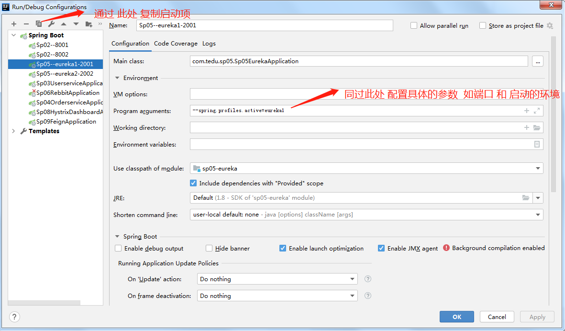Viewport: 565px width, 331px height.
Task: Show help for frame deactivation
Action: pyautogui.click(x=367, y=296)
